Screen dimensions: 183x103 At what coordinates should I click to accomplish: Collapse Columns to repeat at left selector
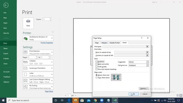(147, 55)
